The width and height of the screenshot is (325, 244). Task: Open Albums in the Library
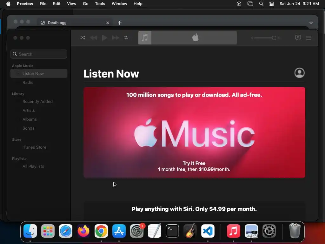30,119
